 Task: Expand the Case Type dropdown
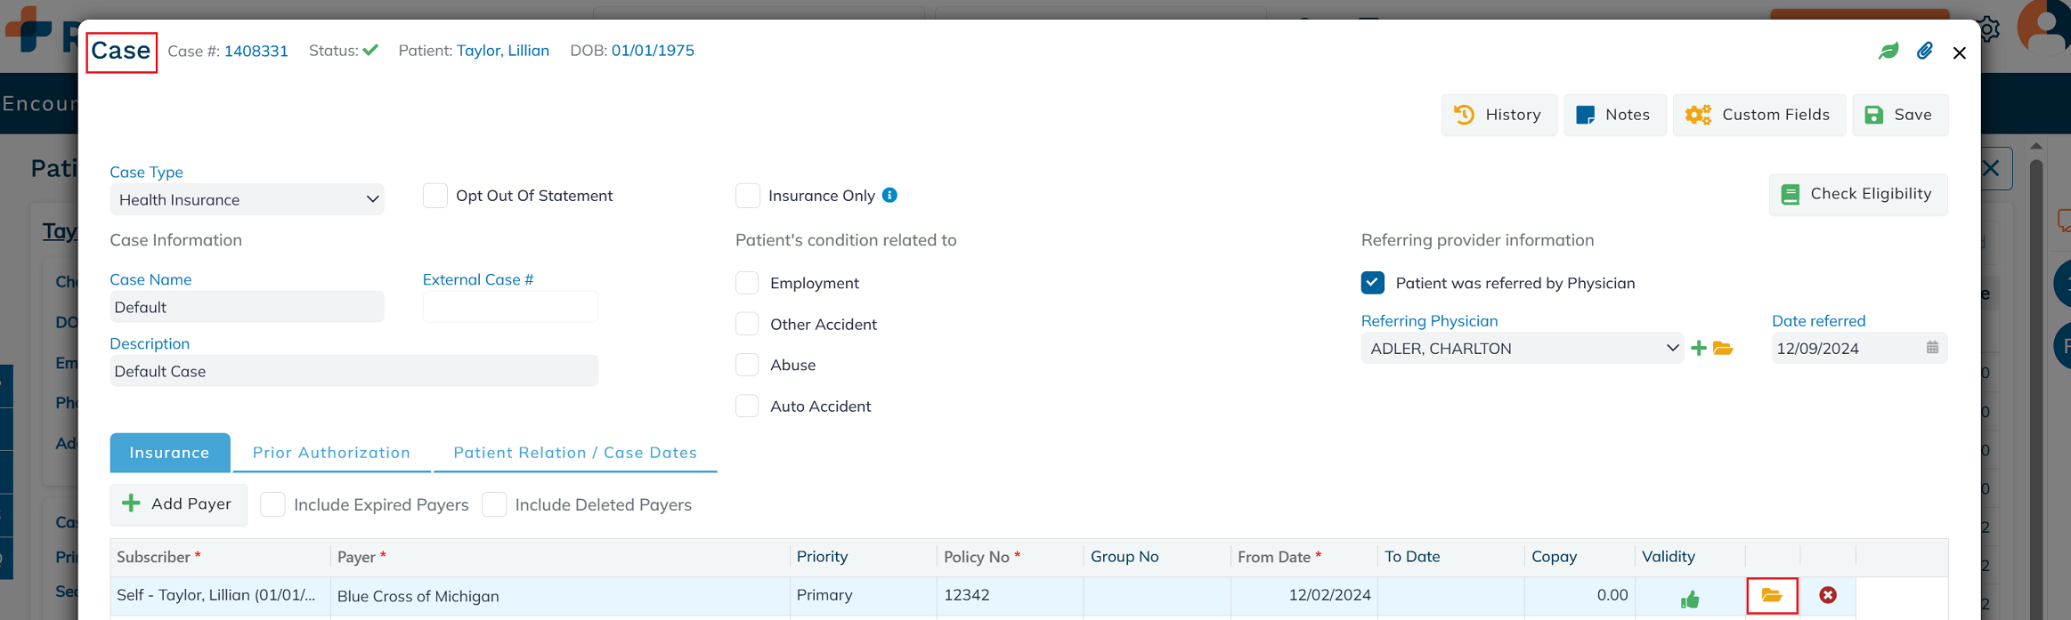click(x=247, y=200)
